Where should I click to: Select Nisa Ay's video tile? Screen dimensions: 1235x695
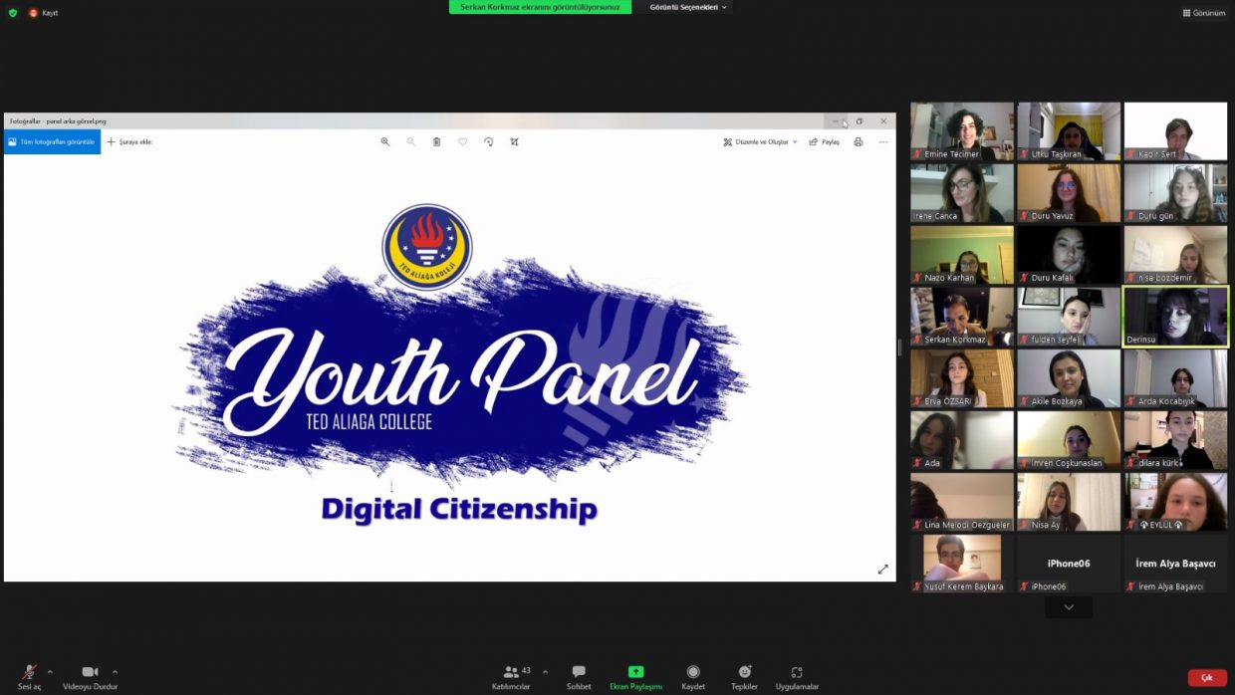click(x=1069, y=502)
